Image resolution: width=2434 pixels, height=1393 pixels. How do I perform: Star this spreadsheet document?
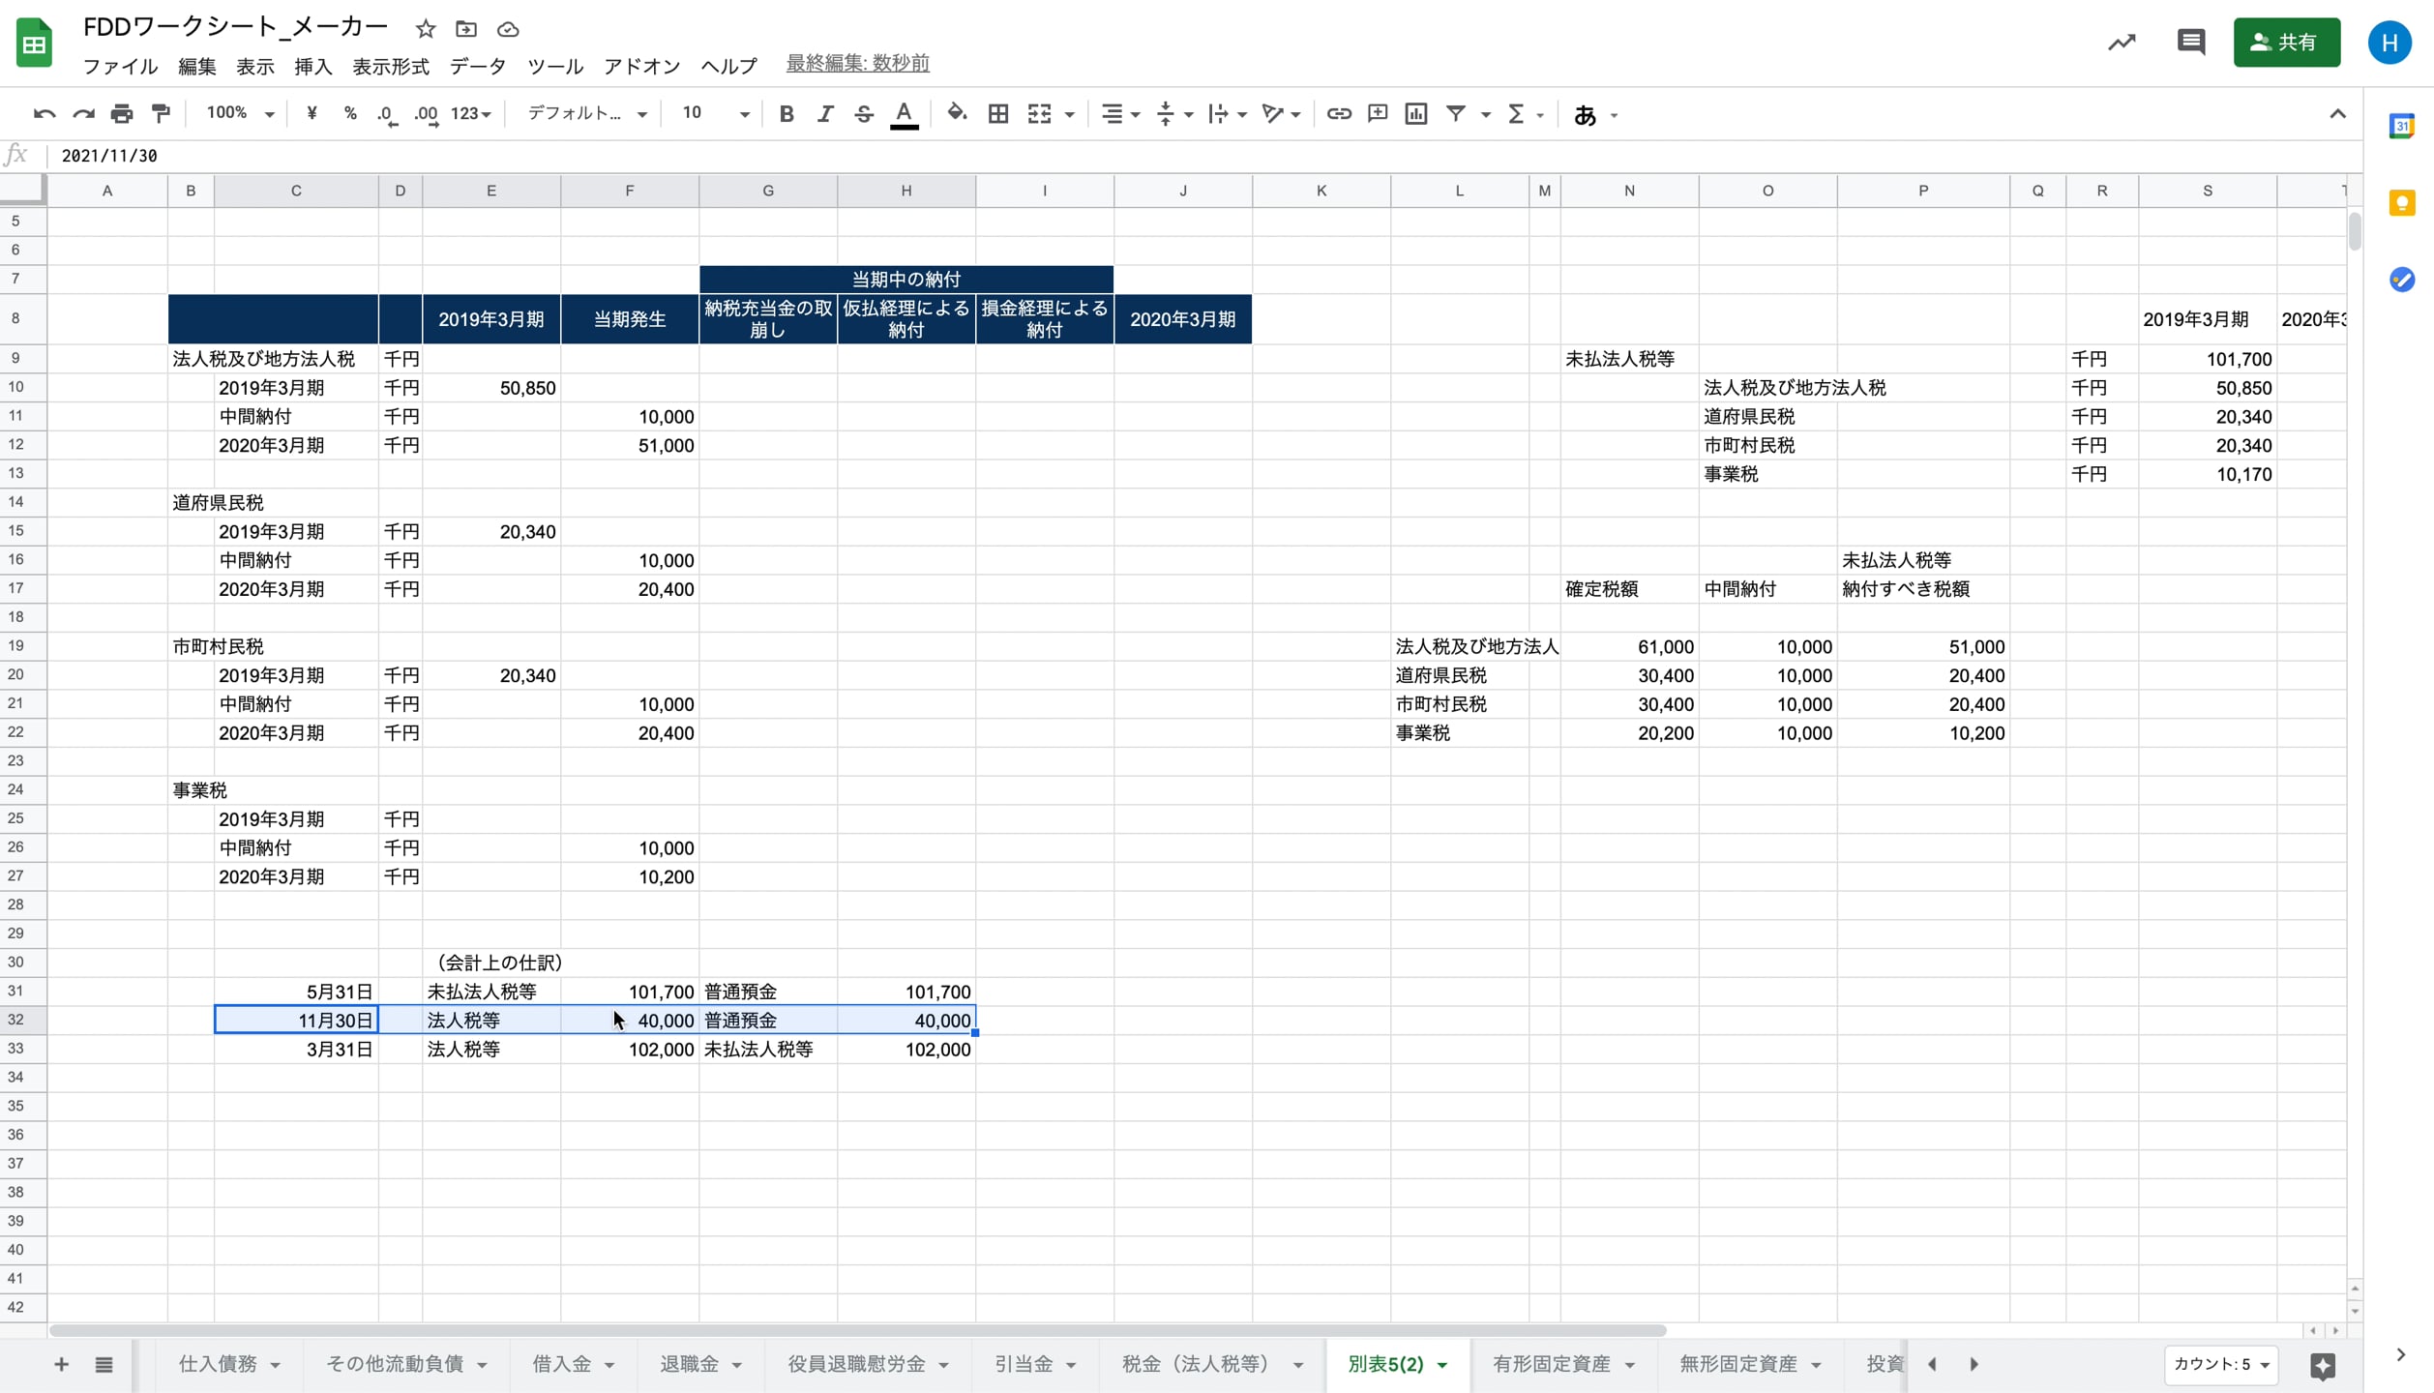point(426,29)
